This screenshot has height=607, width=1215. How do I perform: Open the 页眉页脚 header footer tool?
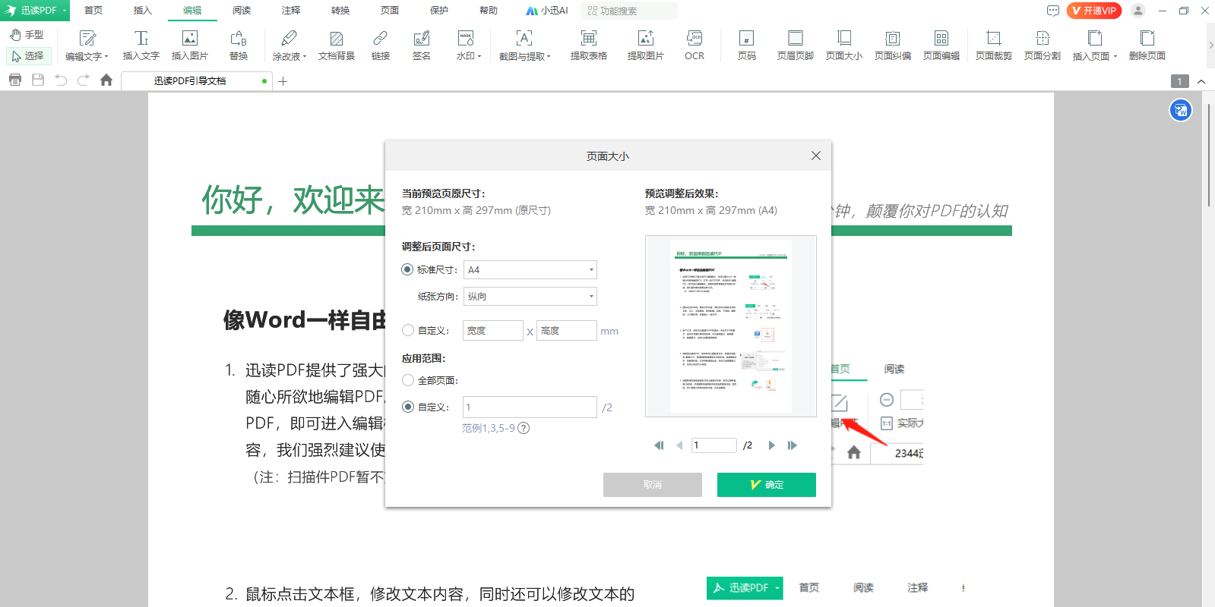(796, 46)
